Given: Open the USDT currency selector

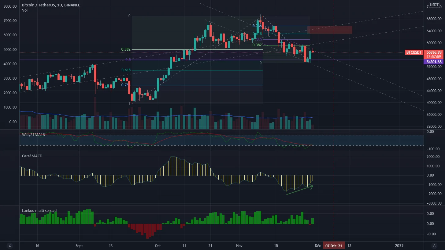Looking at the screenshot, I should pos(434,5).
